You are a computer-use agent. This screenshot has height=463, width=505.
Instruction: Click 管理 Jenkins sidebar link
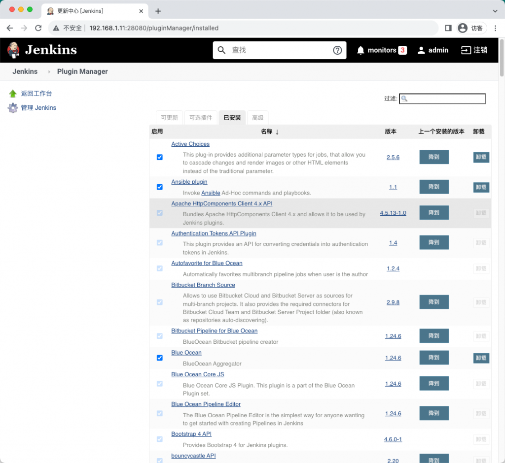click(x=38, y=108)
